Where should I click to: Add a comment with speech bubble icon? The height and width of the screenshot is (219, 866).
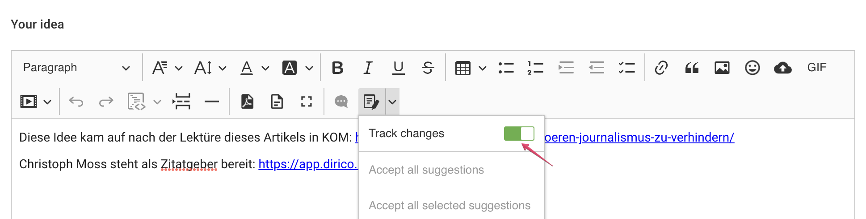341,101
